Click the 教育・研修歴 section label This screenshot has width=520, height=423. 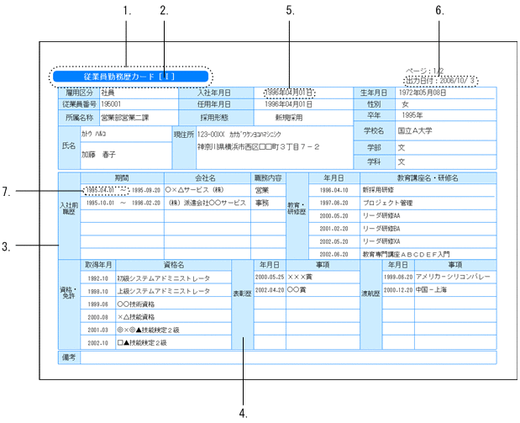point(297,216)
